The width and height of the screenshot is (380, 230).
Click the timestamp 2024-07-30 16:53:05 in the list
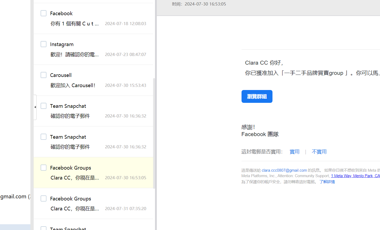coord(126,178)
